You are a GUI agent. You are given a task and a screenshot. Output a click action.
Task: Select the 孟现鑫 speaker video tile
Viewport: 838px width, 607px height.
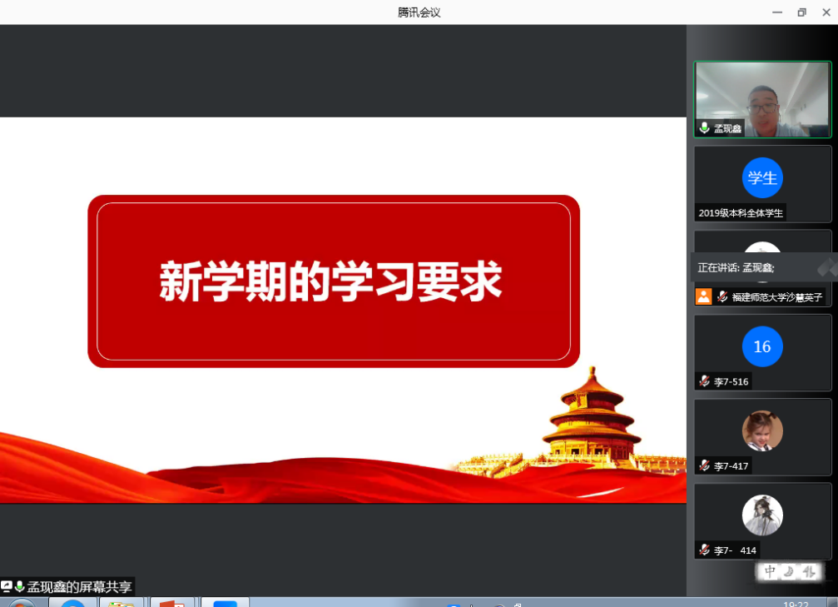[x=762, y=98]
